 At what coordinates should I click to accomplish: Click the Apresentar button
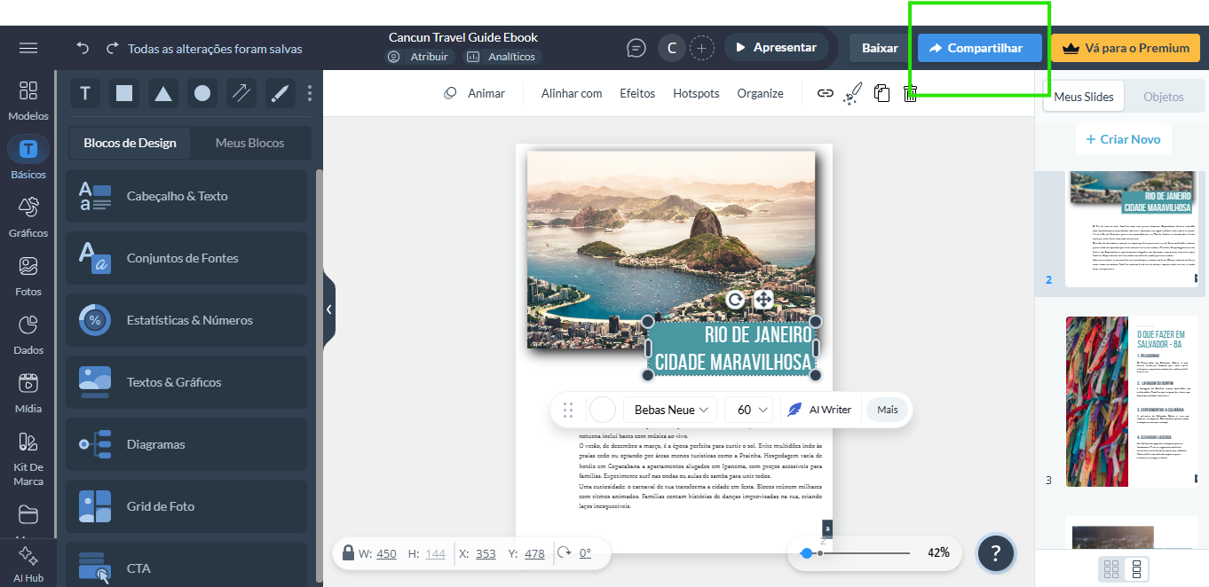(777, 48)
